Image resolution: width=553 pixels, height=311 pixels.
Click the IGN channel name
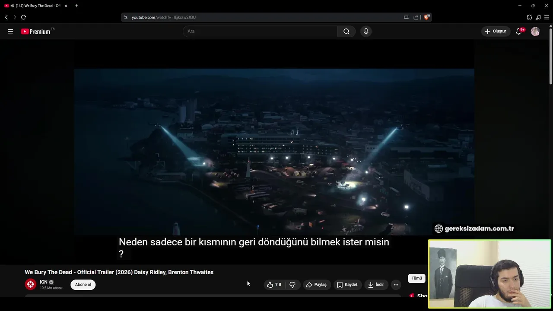pos(44,282)
